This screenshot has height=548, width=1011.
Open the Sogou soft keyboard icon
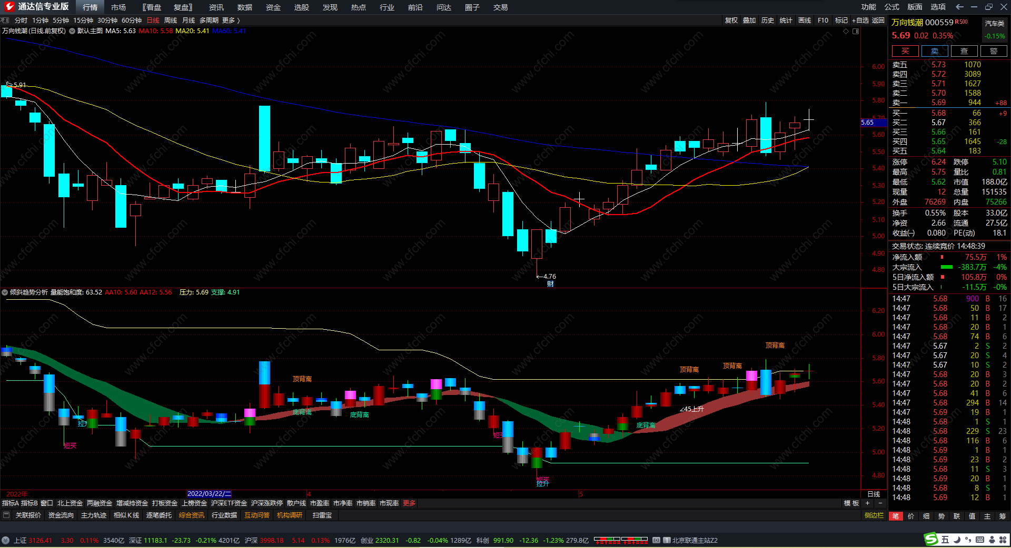980,540
